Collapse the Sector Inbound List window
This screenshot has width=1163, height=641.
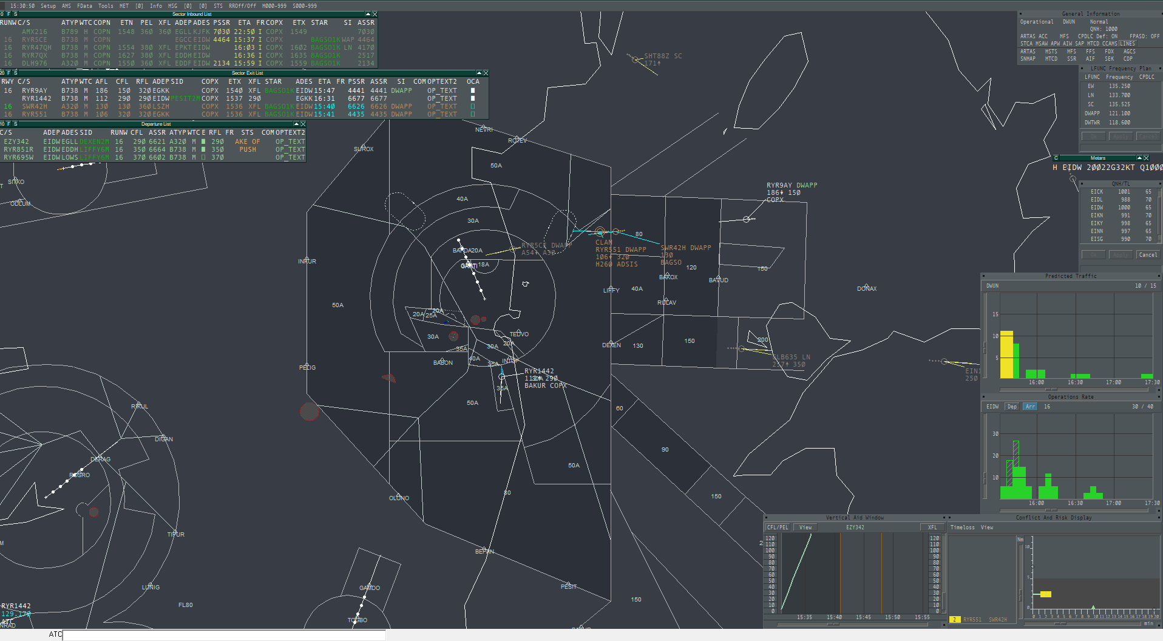(x=368, y=14)
